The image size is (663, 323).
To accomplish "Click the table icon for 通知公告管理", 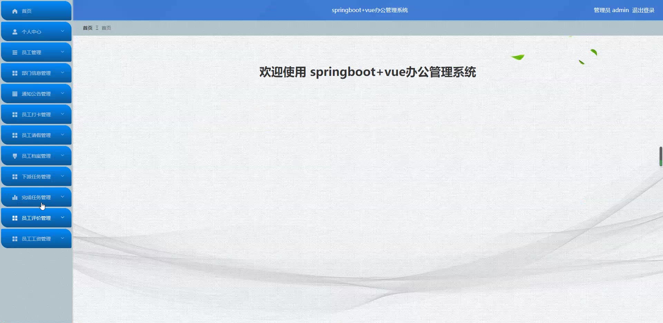I will 15,94.
